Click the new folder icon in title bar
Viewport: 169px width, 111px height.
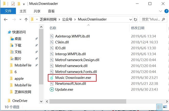click(19, 4)
